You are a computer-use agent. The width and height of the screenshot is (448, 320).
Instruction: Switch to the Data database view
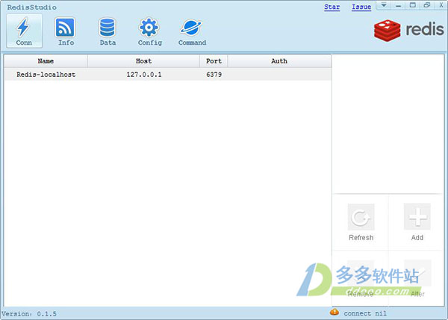[108, 31]
